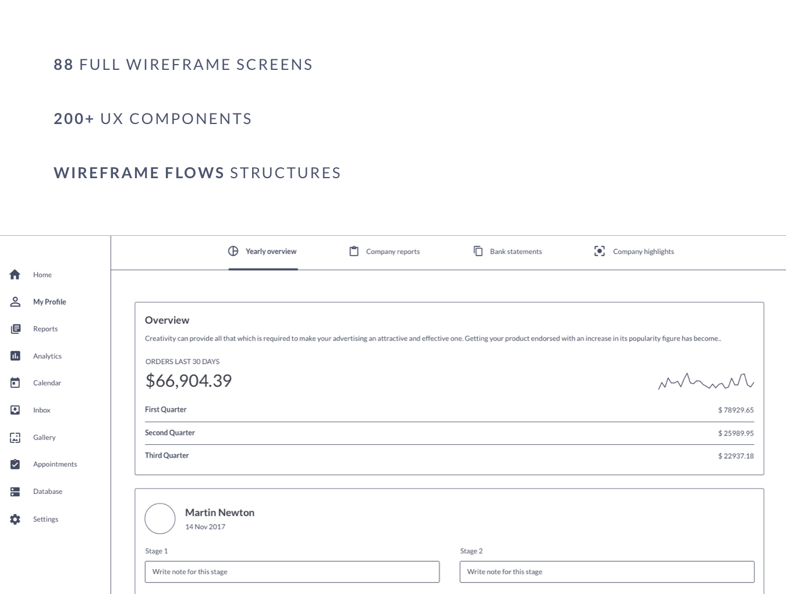The height and width of the screenshot is (594, 786).
Task: Click the Appointments checklist icon
Action: (x=15, y=464)
